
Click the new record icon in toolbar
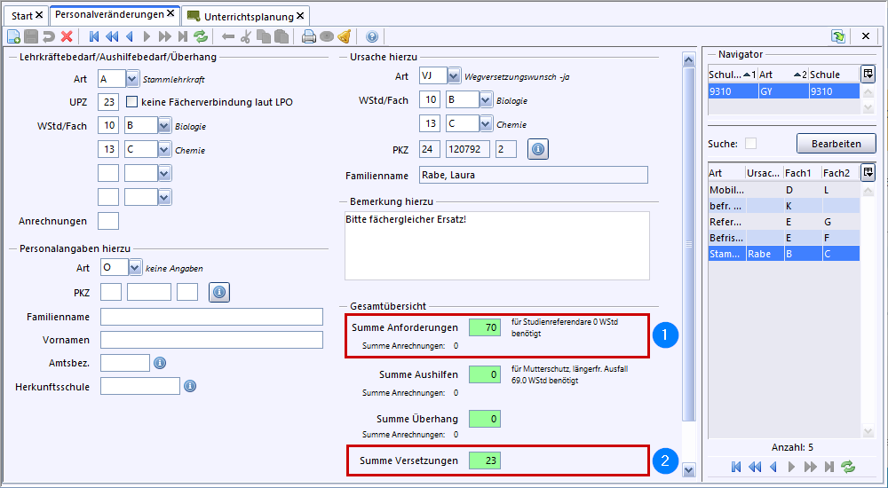point(13,36)
